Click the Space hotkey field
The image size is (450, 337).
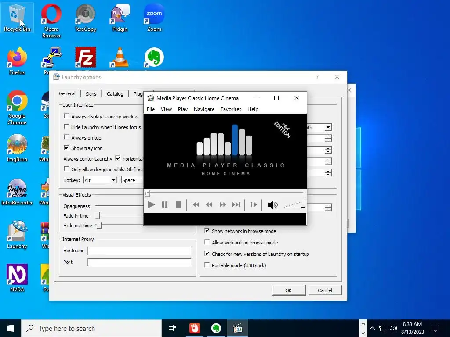coord(132,180)
